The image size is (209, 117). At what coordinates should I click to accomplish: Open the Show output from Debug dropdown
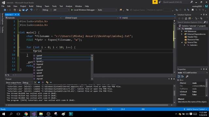pyautogui.click(x=27, y=83)
